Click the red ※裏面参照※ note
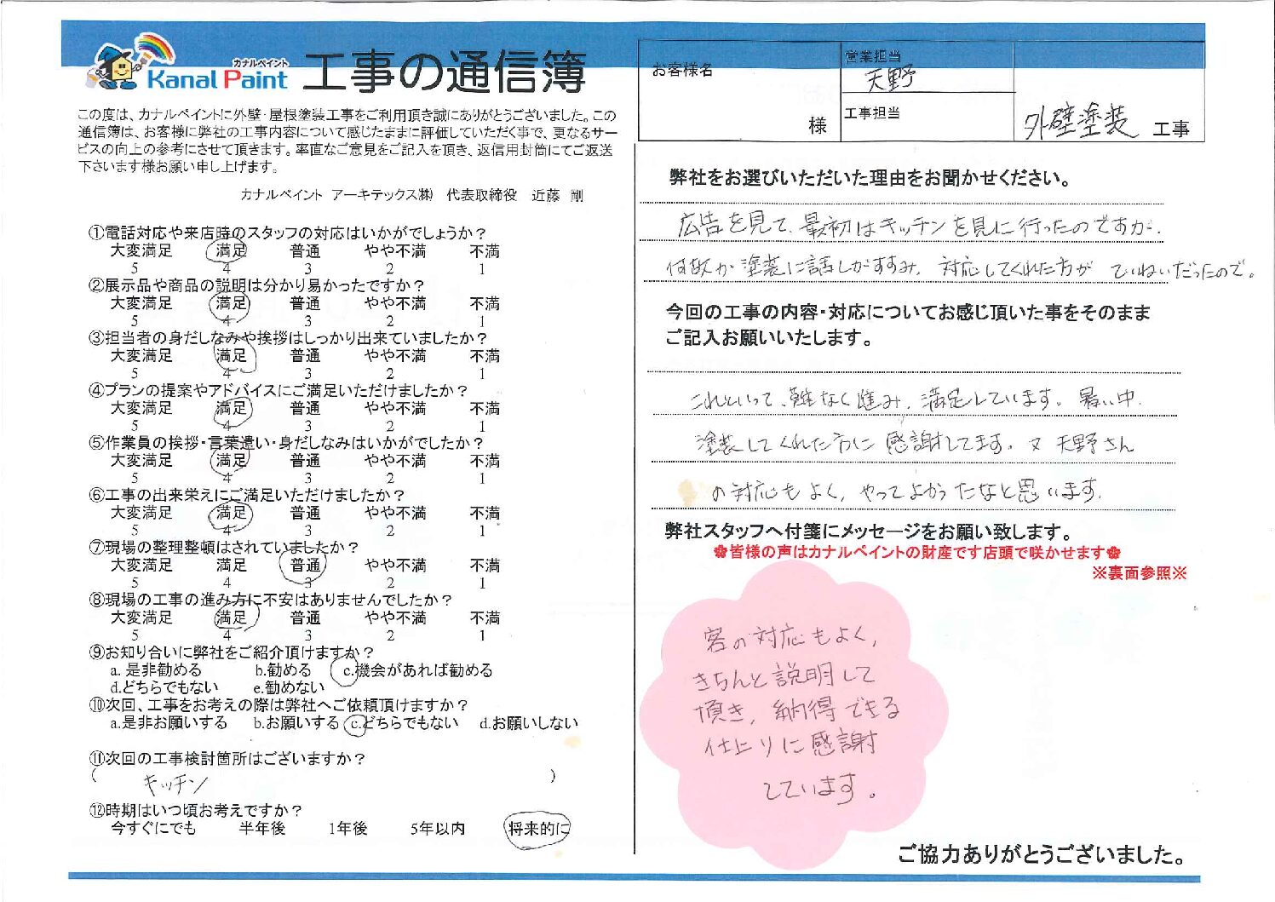 pos(1139,573)
